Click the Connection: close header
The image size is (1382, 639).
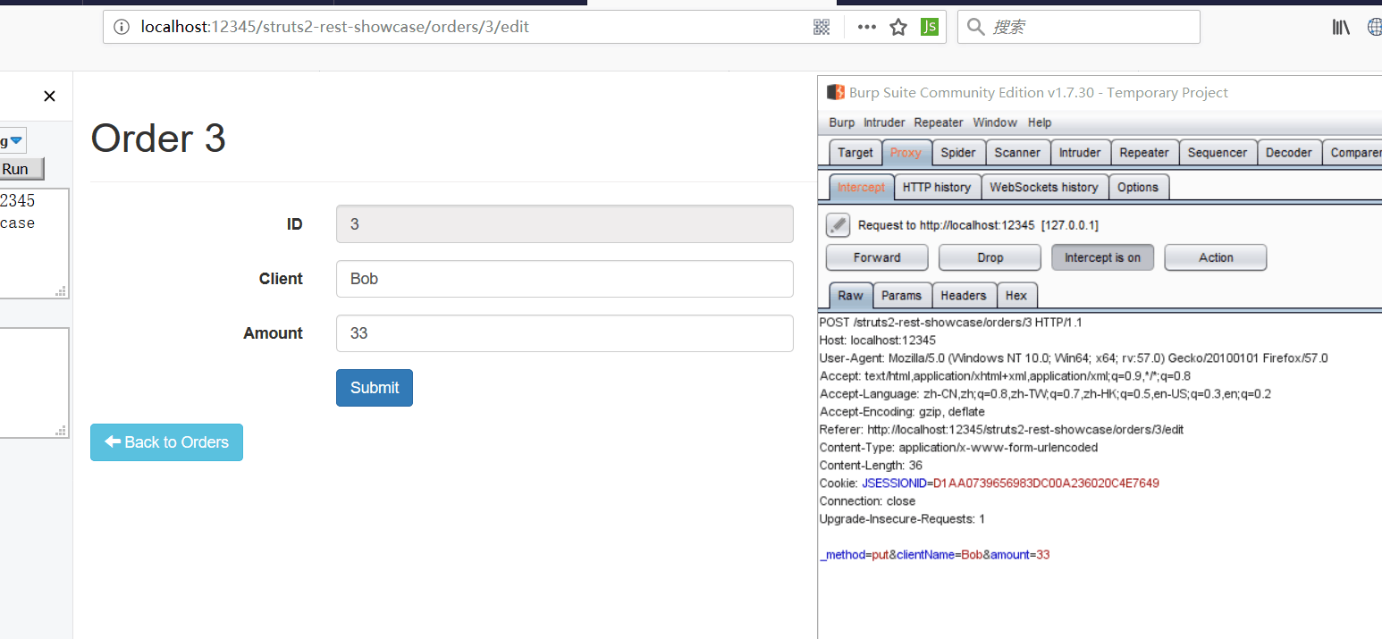coord(868,501)
